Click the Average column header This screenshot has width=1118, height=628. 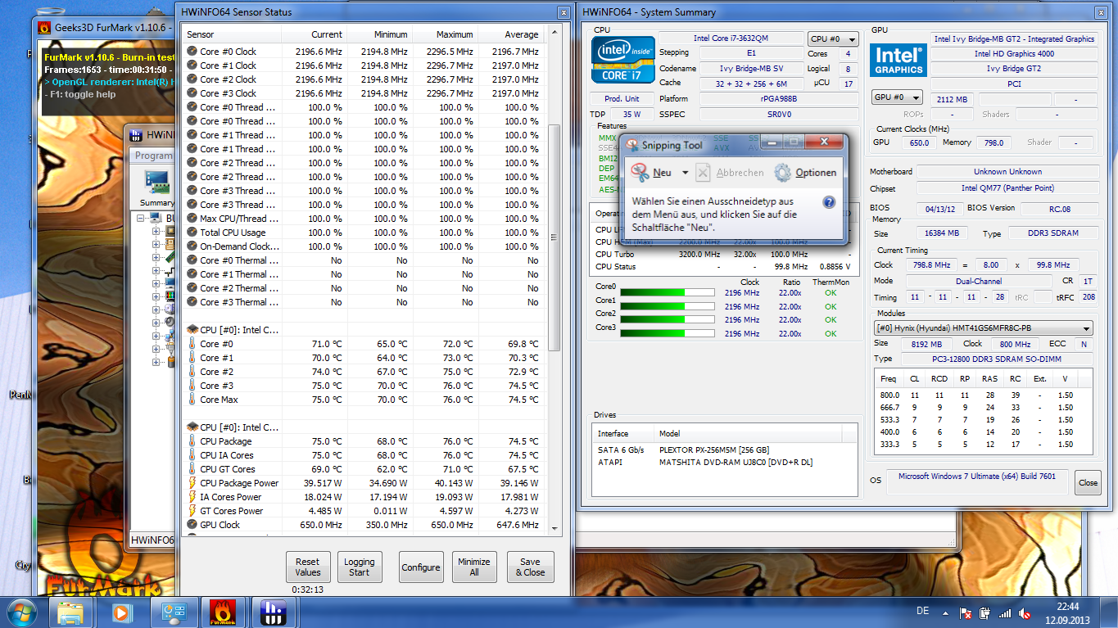point(511,34)
